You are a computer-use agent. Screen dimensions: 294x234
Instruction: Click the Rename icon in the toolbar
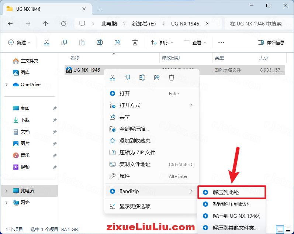[x=99, y=42]
